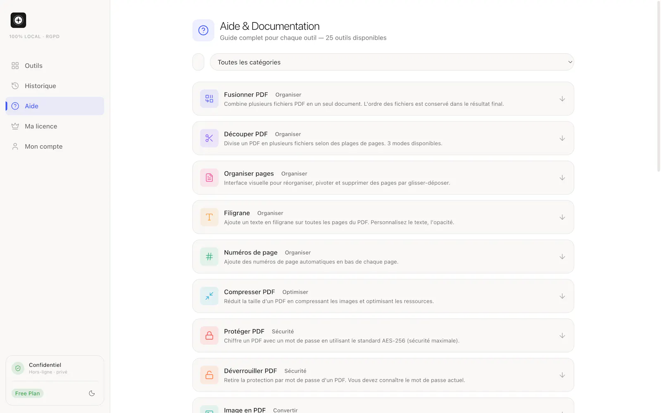Expand the Protéger PDF section arrow

point(562,335)
